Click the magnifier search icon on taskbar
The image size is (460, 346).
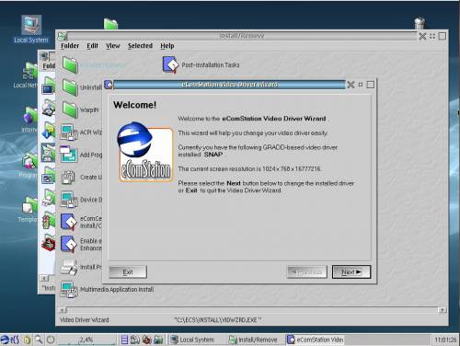click(39, 340)
